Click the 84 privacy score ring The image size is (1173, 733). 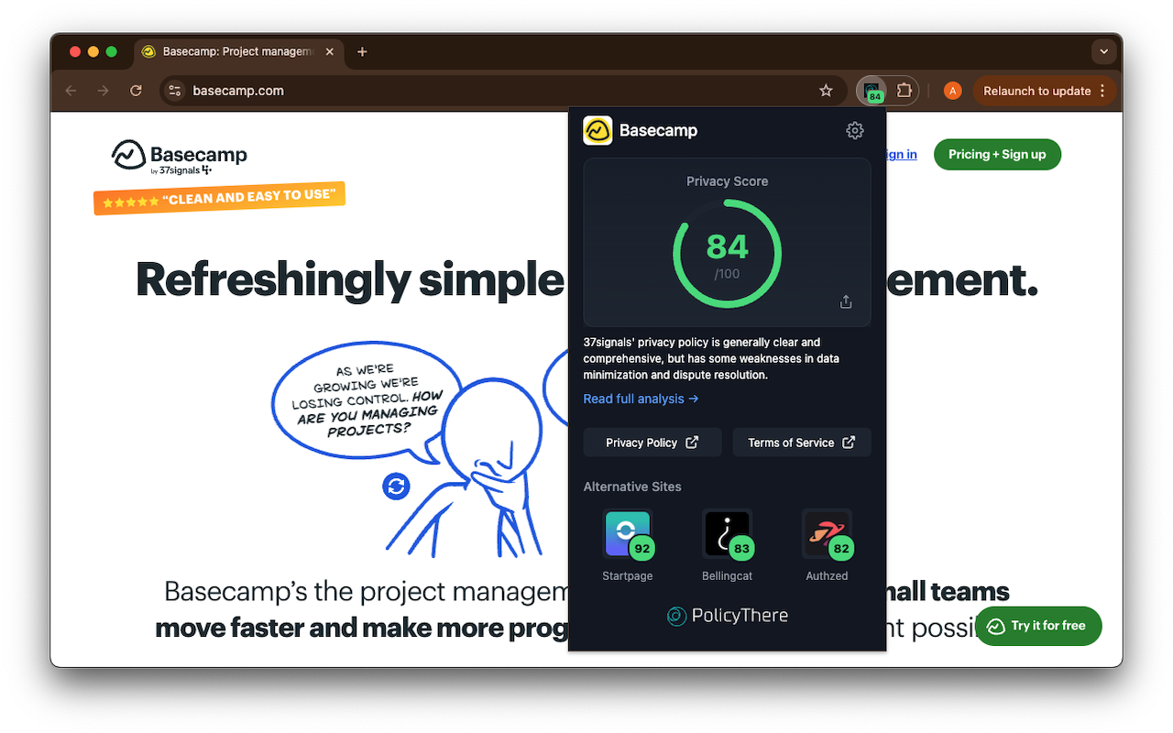click(x=728, y=255)
